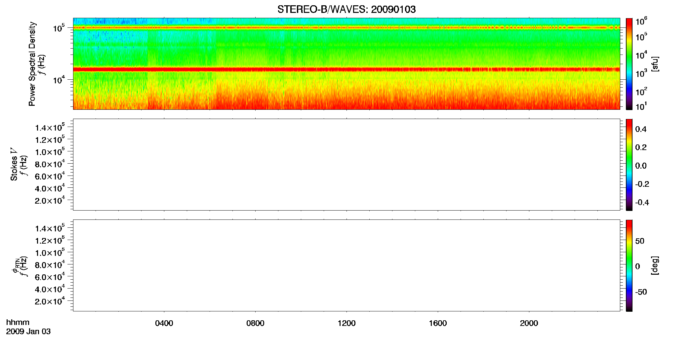Click the dark red band near 15 kHz
The image size is (693, 357).
coord(346,69)
